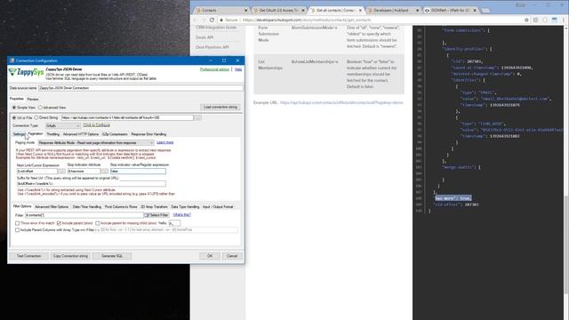This screenshot has height=320, width=569.
Task: Open Professional edition link
Action: (x=214, y=69)
